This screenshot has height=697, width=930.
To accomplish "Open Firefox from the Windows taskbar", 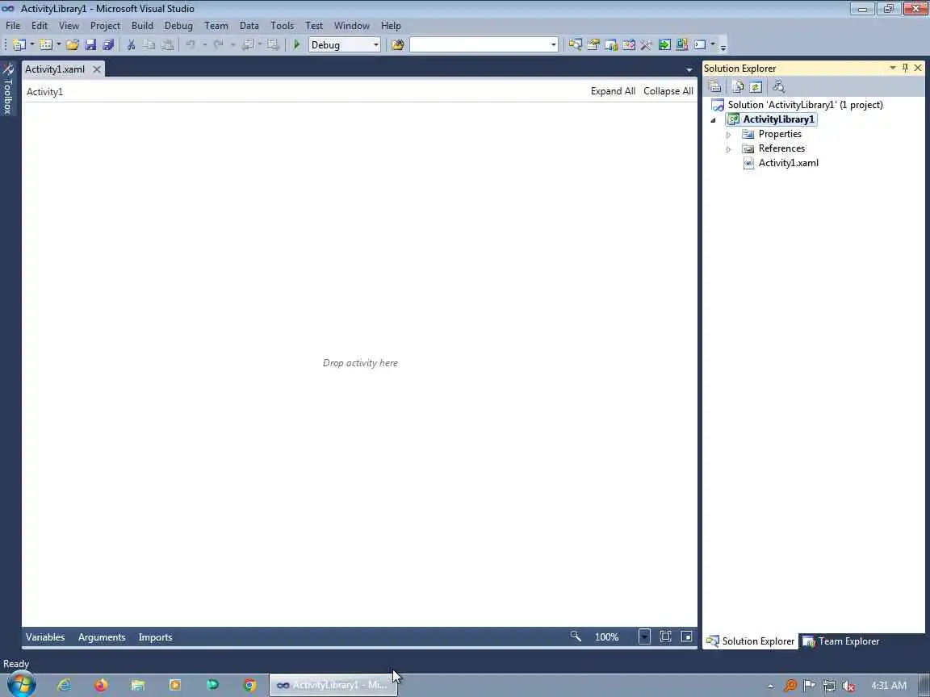I will pos(101,685).
